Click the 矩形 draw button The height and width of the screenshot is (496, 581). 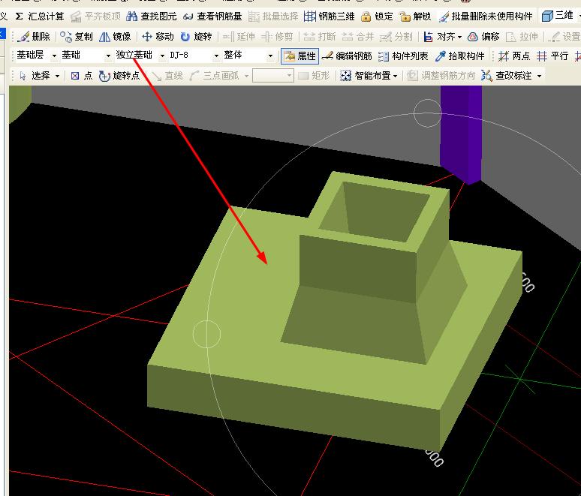[x=314, y=76]
